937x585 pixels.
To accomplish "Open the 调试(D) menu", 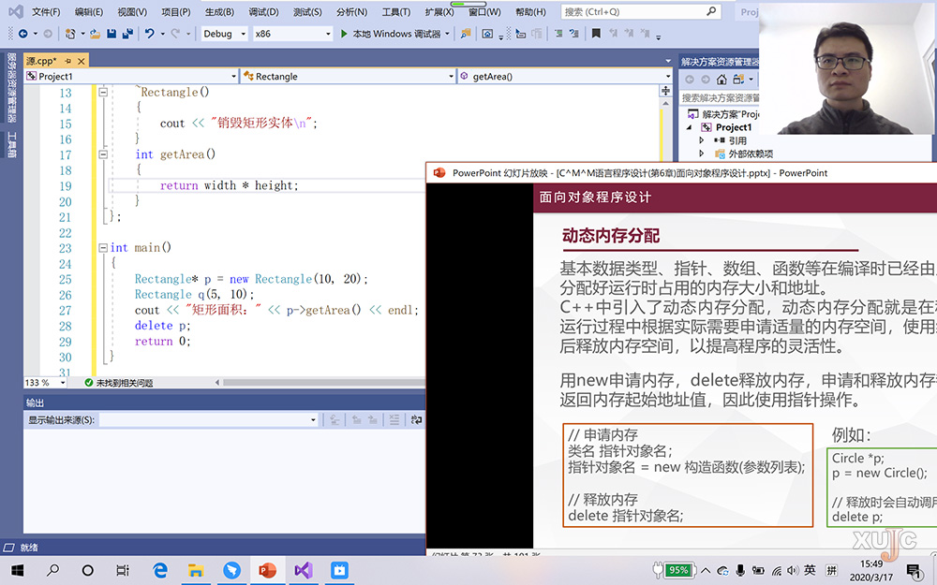I will 263,12.
